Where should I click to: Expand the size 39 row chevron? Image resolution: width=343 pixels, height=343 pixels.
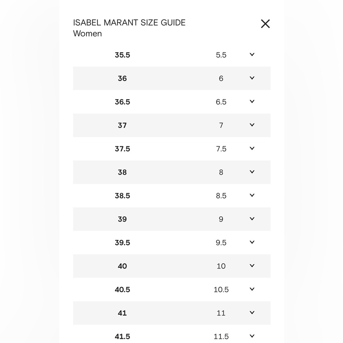tap(252, 219)
